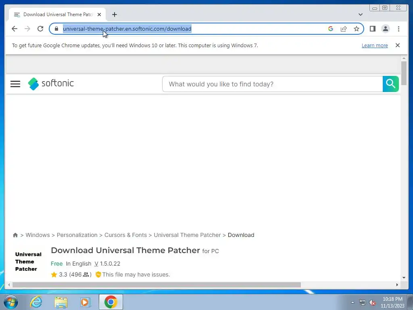Open the Personalization breadcrumb link
The image size is (413, 310).
(x=77, y=235)
